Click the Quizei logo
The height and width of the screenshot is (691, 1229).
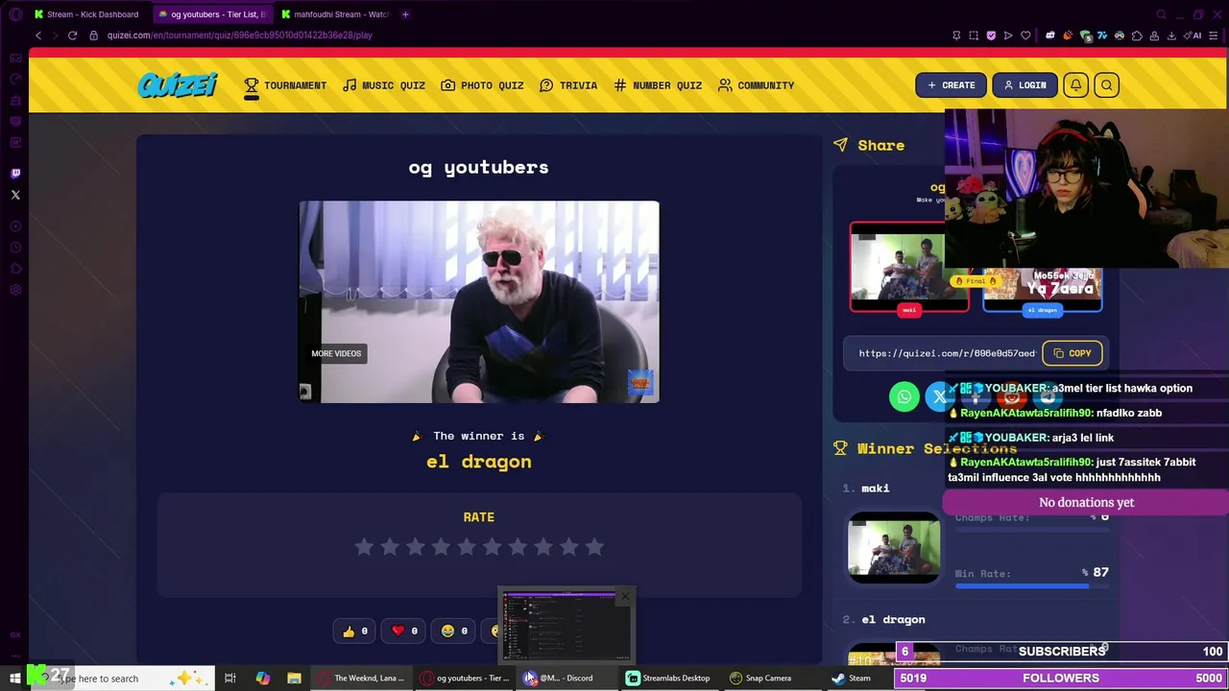(x=177, y=85)
